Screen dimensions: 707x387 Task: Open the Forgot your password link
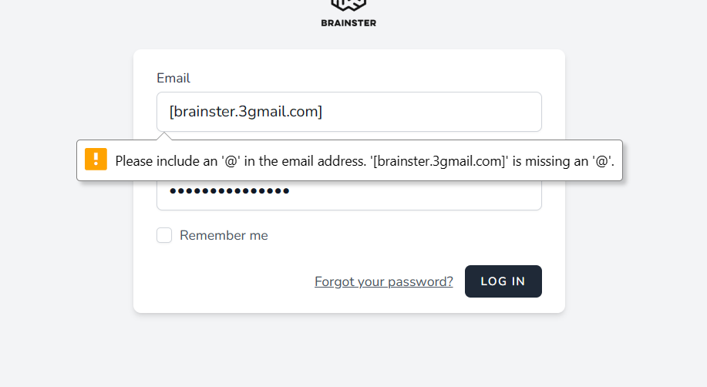[x=383, y=281]
